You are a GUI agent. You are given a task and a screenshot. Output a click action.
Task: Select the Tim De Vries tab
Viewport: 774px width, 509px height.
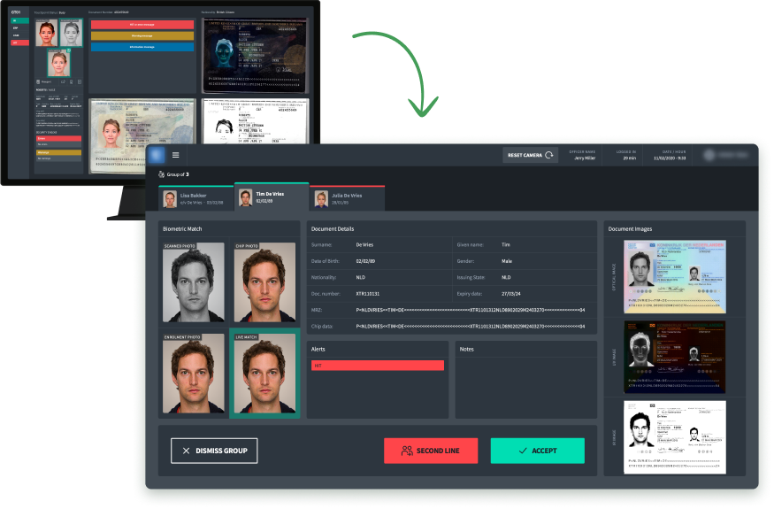pos(272,197)
